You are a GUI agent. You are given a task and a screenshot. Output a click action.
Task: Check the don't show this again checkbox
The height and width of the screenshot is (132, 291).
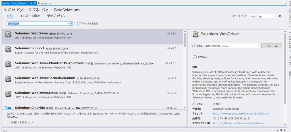[8, 122]
